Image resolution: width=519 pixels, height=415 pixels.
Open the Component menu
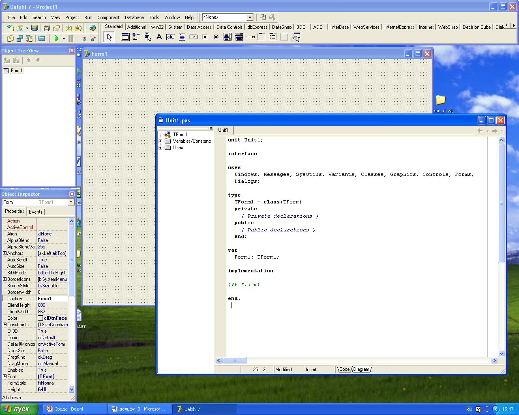(108, 17)
